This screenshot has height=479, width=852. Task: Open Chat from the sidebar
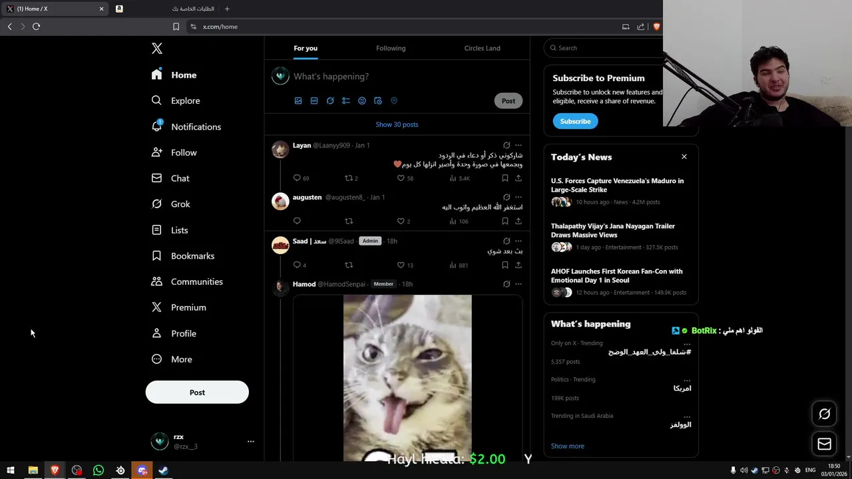tap(170, 178)
